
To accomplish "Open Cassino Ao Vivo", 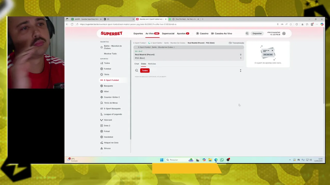I will click(x=221, y=33).
